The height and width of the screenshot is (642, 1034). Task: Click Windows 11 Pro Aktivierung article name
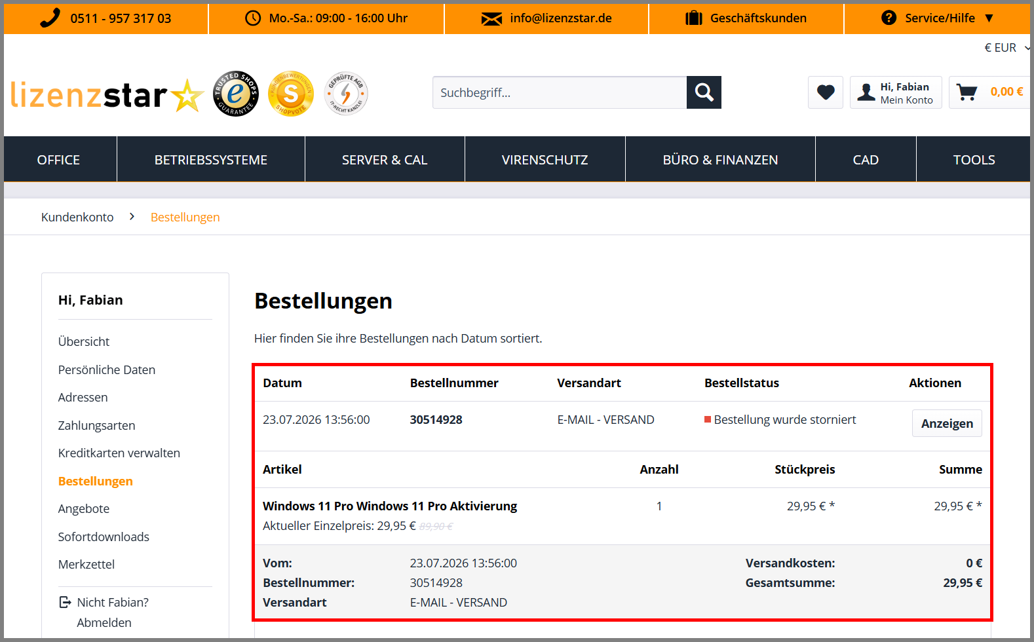pos(390,506)
